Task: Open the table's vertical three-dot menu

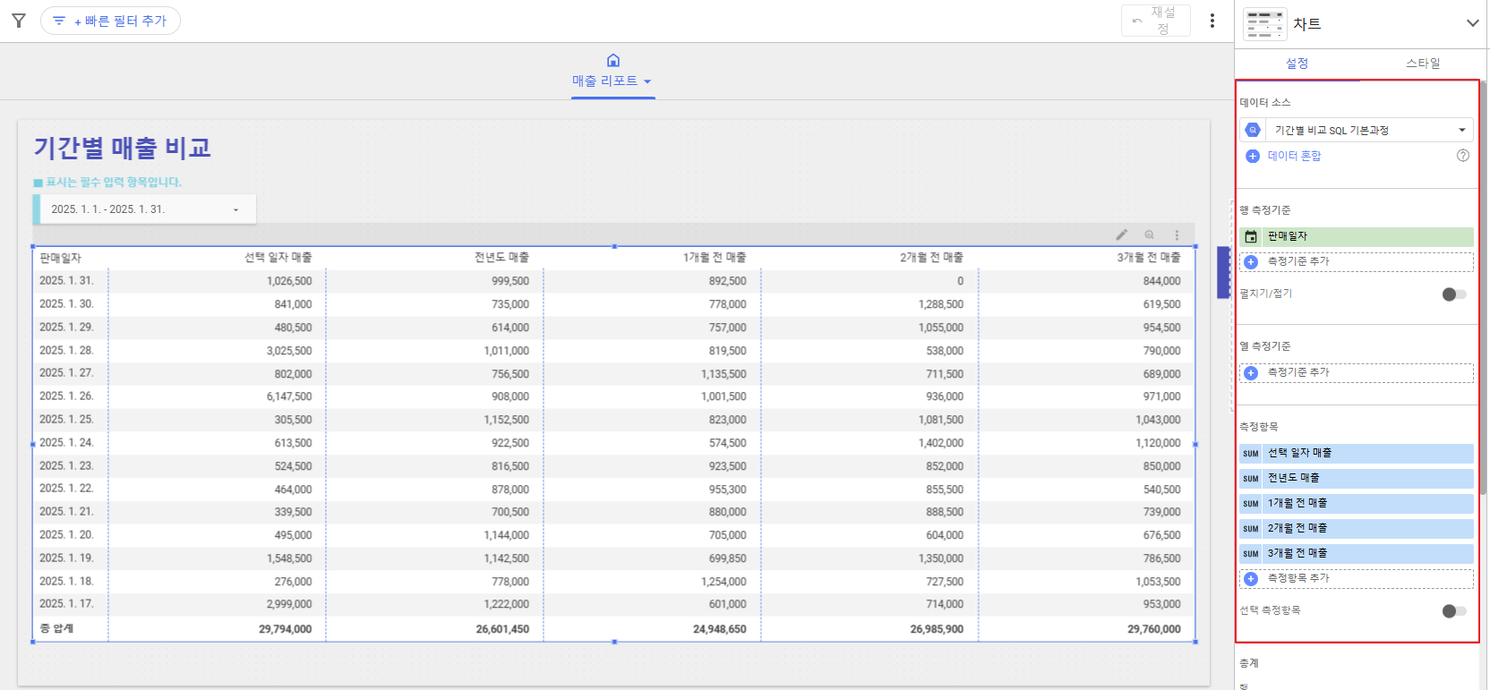Action: click(x=1177, y=234)
